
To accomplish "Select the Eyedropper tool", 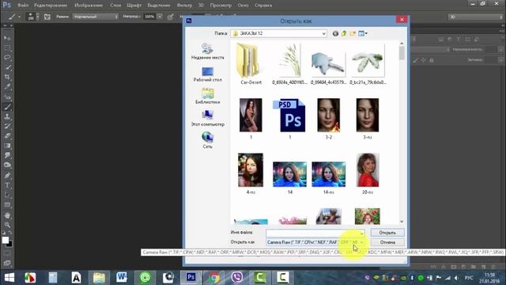I will click(7, 86).
